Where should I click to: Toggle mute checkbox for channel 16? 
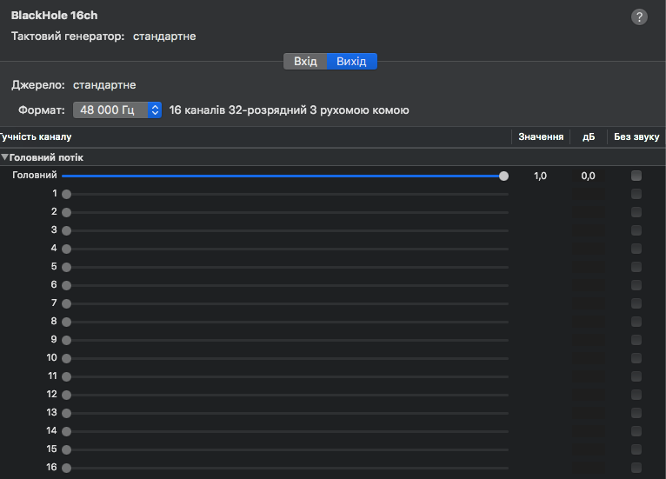pyautogui.click(x=636, y=468)
